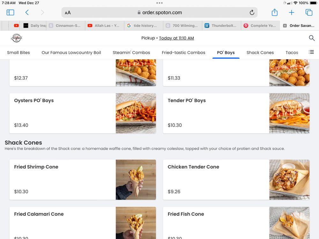
Task: Tap the Shack Cones section heading
Action: (x=23, y=142)
